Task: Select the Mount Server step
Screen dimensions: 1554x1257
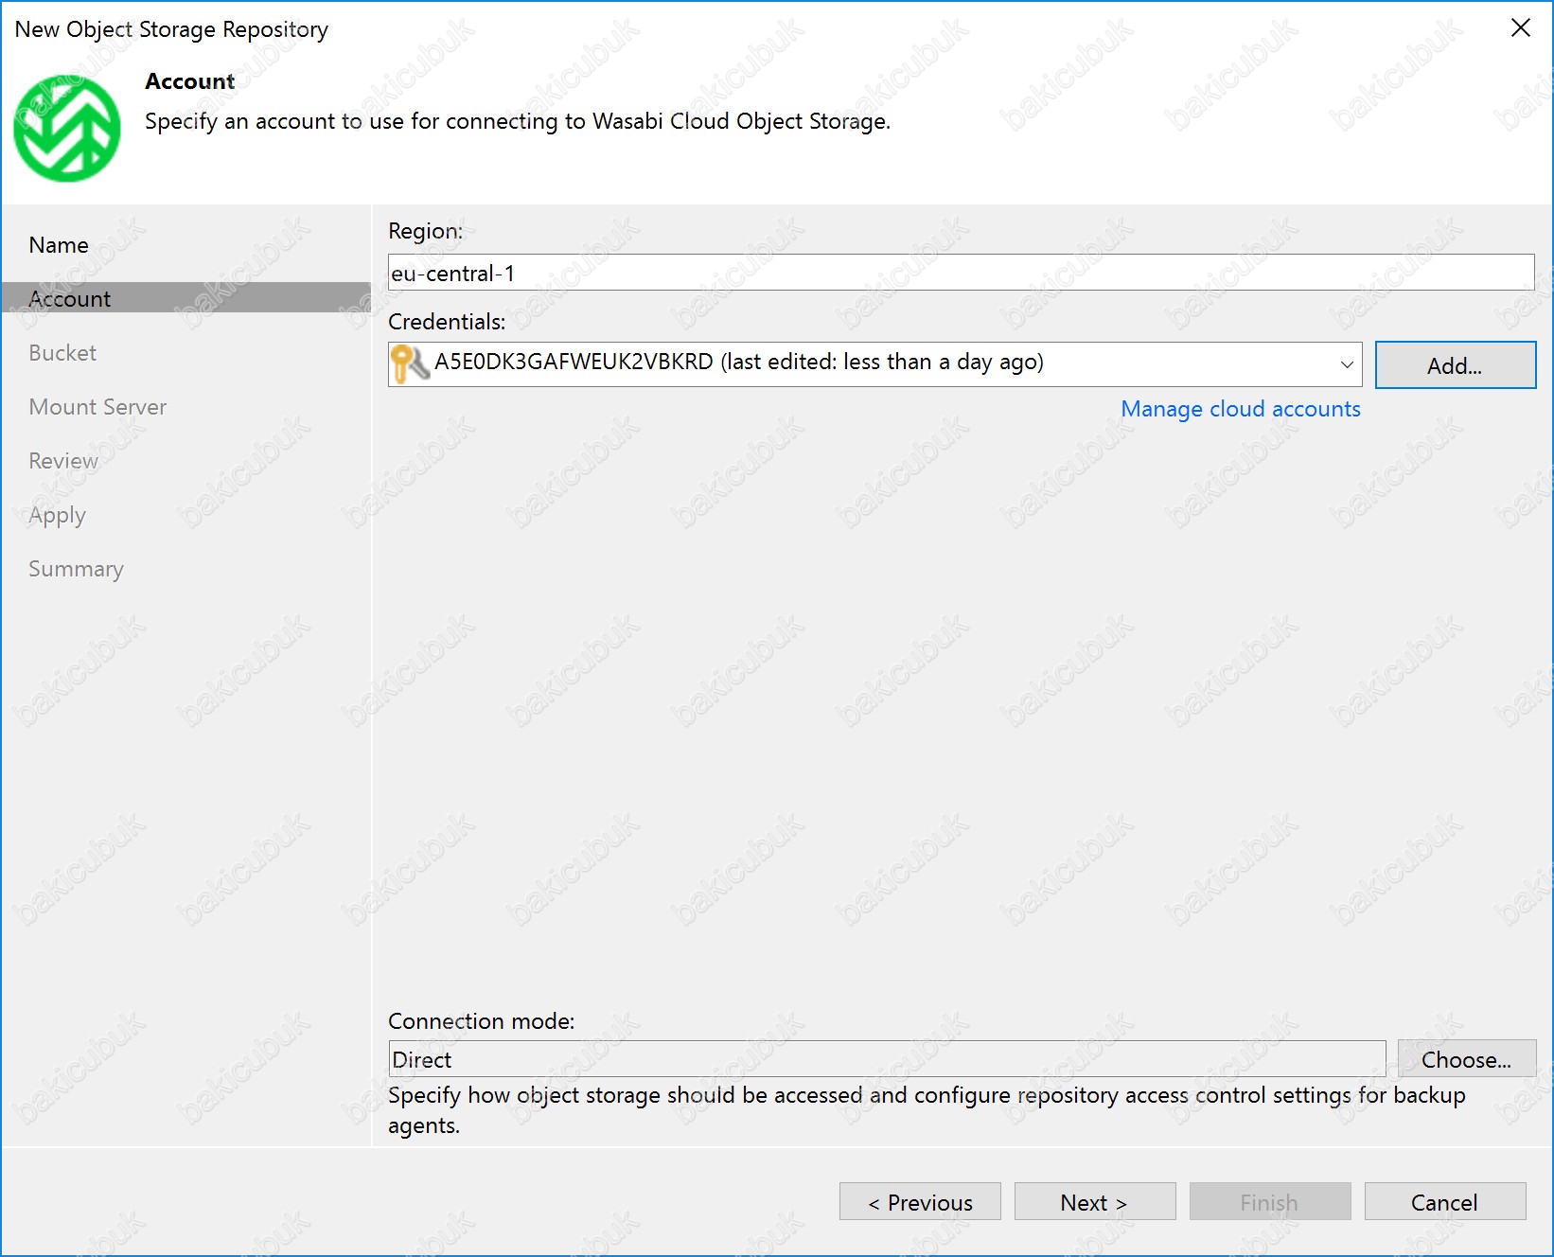Action: (97, 407)
